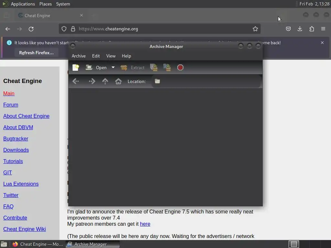Open the Twitter link

click(11, 195)
